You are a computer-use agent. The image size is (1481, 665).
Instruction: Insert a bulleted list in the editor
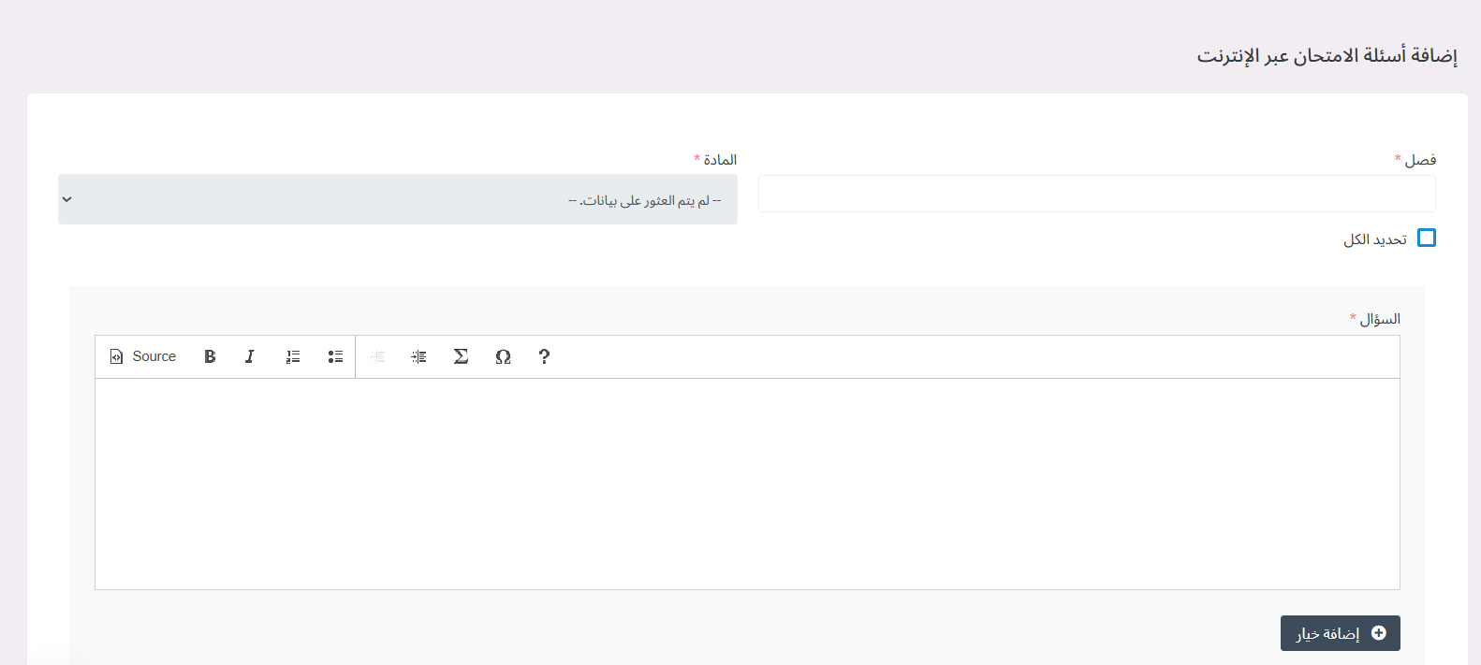[x=335, y=356]
